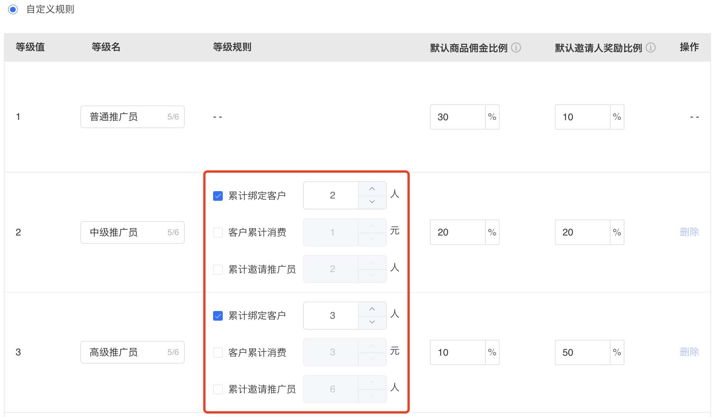
Task: Edit level 3 inviter reward field showing 50
Action: tap(582, 352)
